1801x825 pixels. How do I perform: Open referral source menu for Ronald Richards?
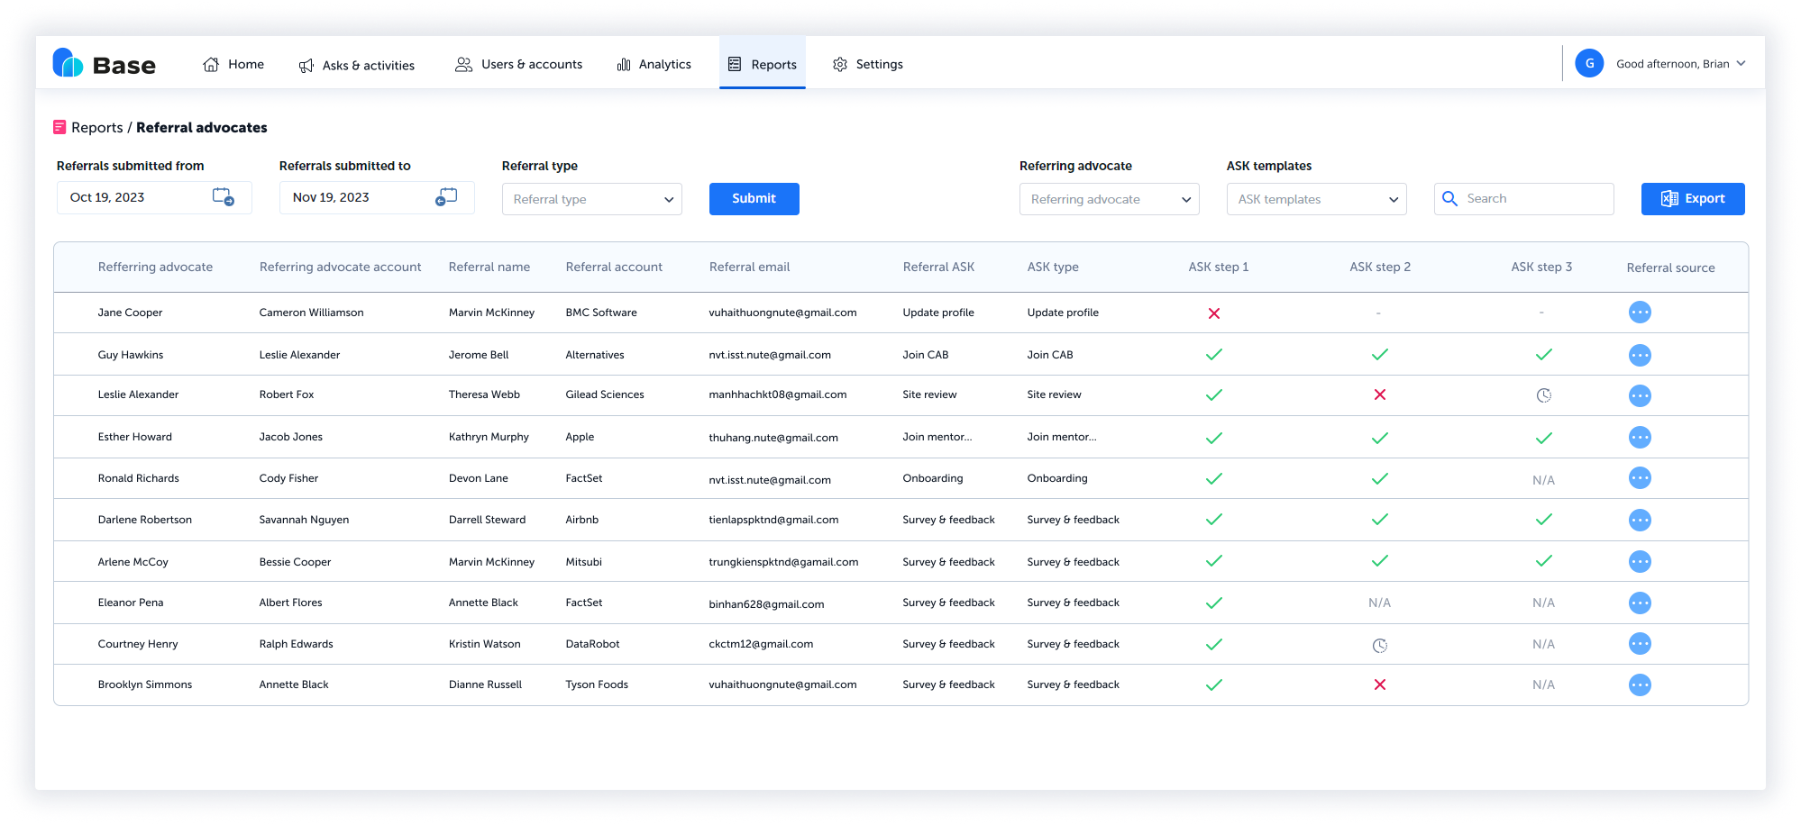point(1640,478)
